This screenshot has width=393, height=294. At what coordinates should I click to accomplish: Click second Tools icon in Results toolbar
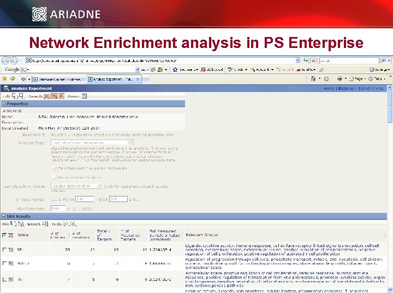pyautogui.click(x=73, y=224)
